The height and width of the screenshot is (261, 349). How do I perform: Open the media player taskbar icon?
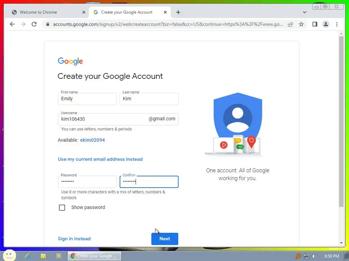pyautogui.click(x=59, y=256)
